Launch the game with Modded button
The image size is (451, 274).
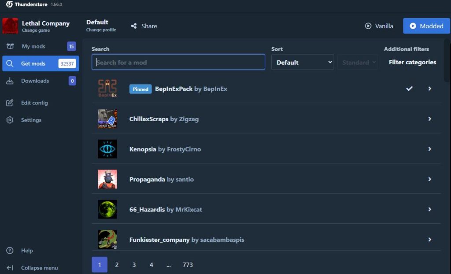coord(426,26)
